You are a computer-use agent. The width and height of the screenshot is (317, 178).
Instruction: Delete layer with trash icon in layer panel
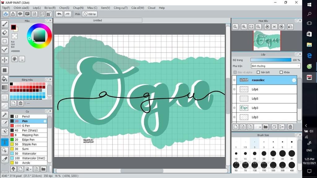coord(290,127)
